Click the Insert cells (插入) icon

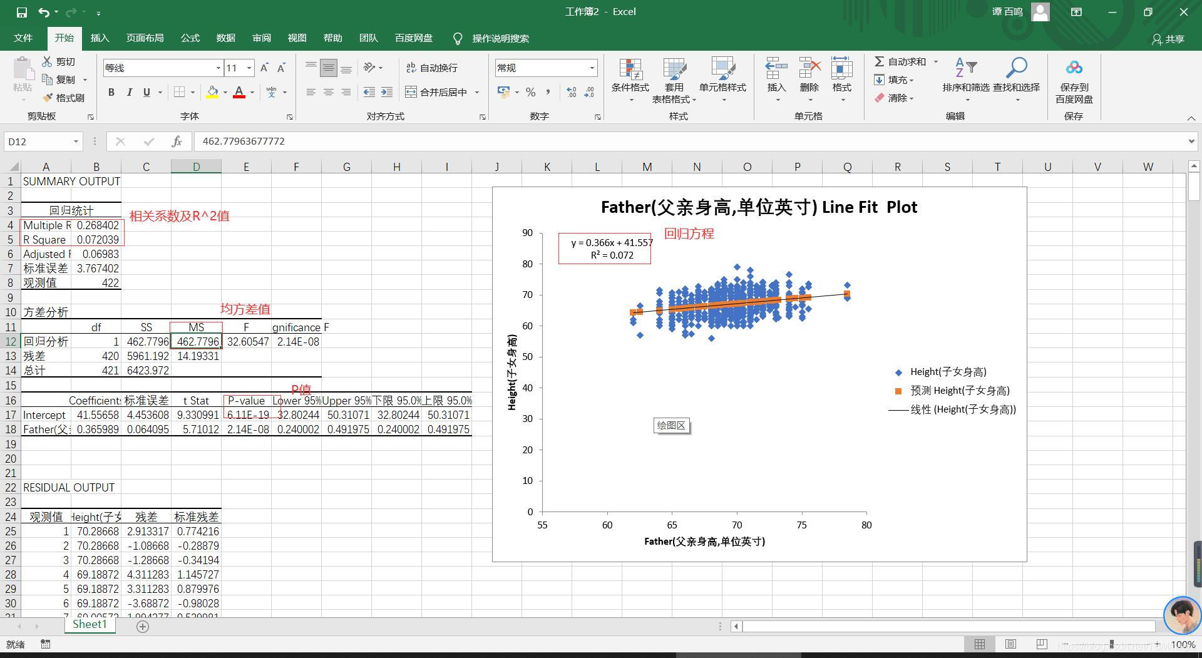coord(776,68)
